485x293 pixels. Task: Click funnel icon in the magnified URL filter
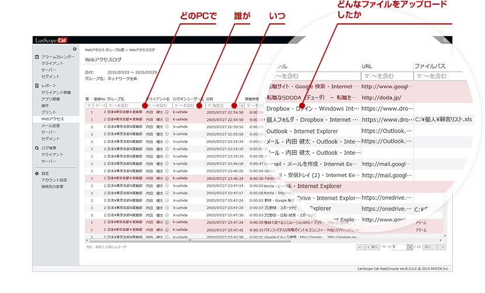(x=366, y=76)
